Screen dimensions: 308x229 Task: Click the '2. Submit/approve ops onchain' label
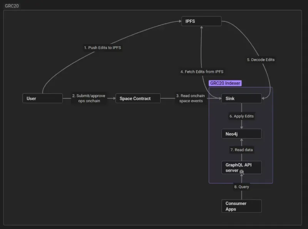pos(89,98)
